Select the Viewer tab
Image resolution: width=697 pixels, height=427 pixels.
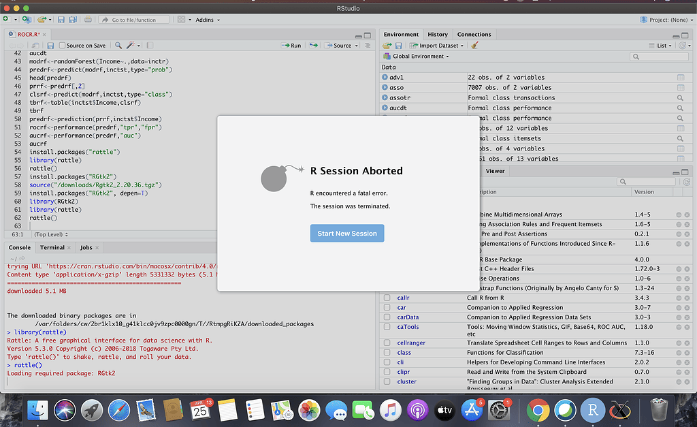pyautogui.click(x=495, y=171)
